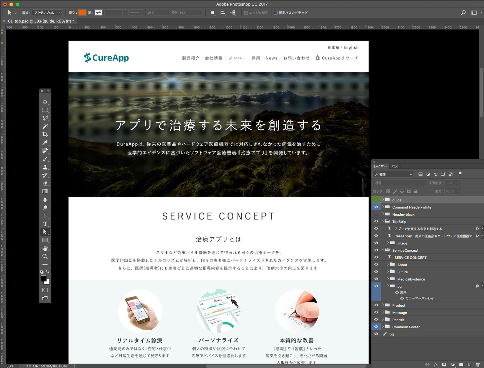Hide the Product layer group
Screen dimensions: 484x368
376,305
